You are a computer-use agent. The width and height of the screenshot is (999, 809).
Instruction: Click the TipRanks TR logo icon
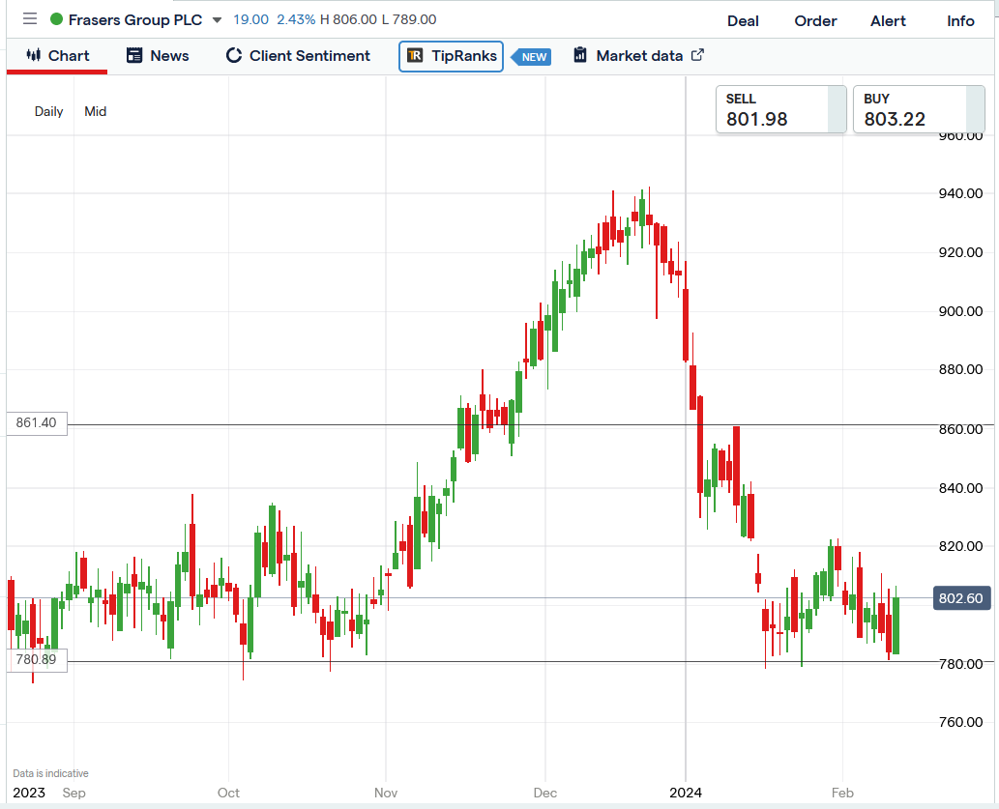pyautogui.click(x=415, y=55)
